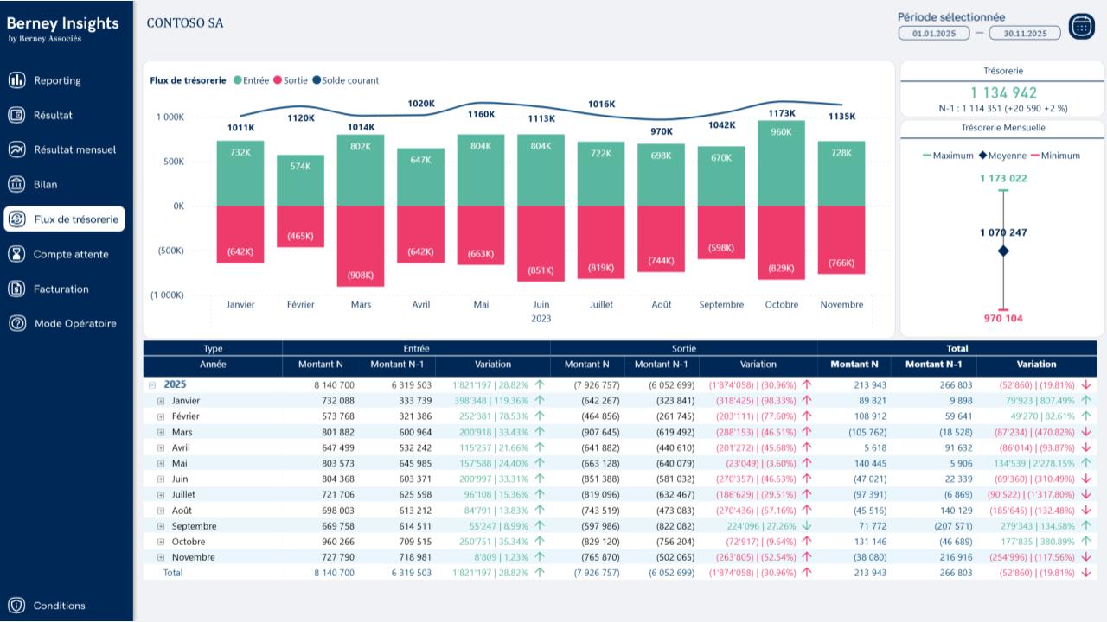Screen dimensions: 1107x622
Task: Click the Total row label
Action: tap(173, 573)
